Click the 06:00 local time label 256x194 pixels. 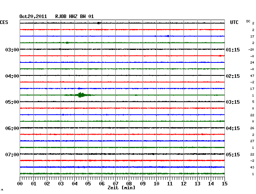click(12, 128)
